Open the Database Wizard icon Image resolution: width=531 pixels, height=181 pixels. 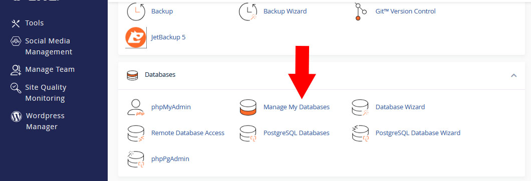(360, 107)
